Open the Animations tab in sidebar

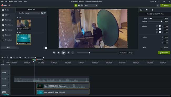[x=7, y=40]
